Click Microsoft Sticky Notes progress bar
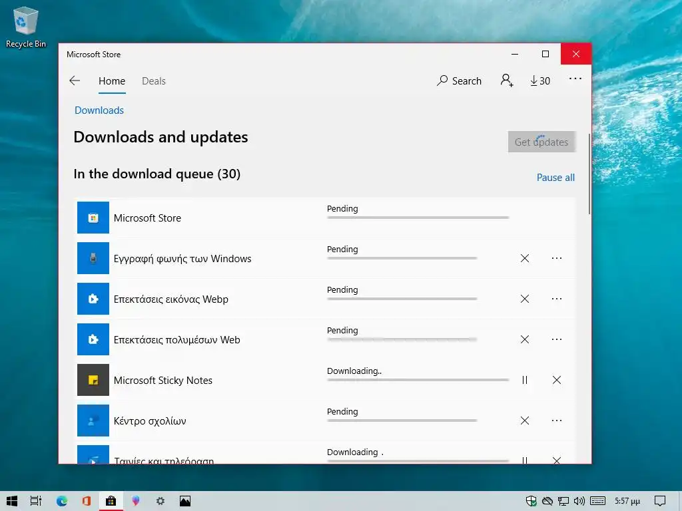Image resolution: width=682 pixels, height=511 pixels. [x=418, y=380]
